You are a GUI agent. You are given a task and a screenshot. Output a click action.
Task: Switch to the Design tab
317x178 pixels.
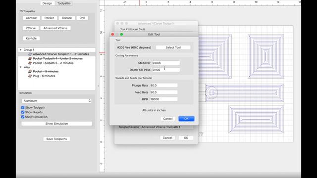click(x=47, y=3)
